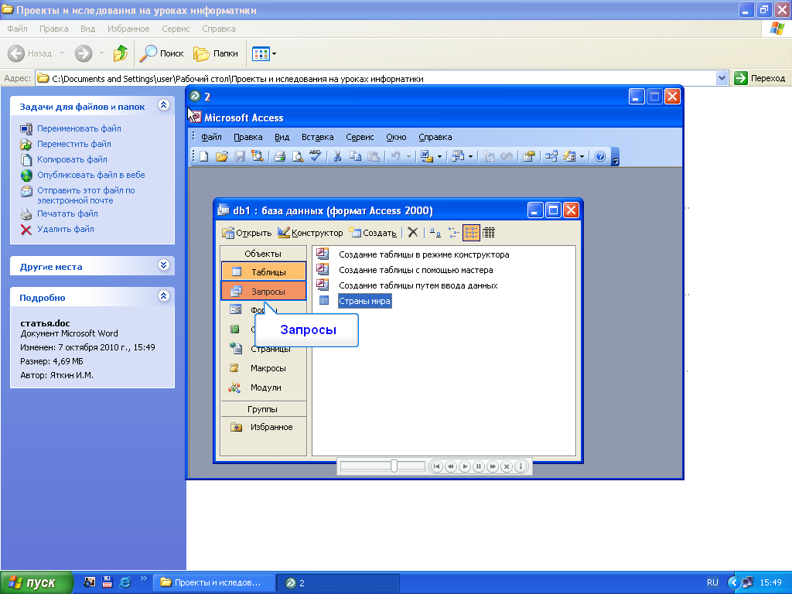Screen dimensions: 792x594
Task: Expand 'Другие места' panel
Action: tap(163, 265)
